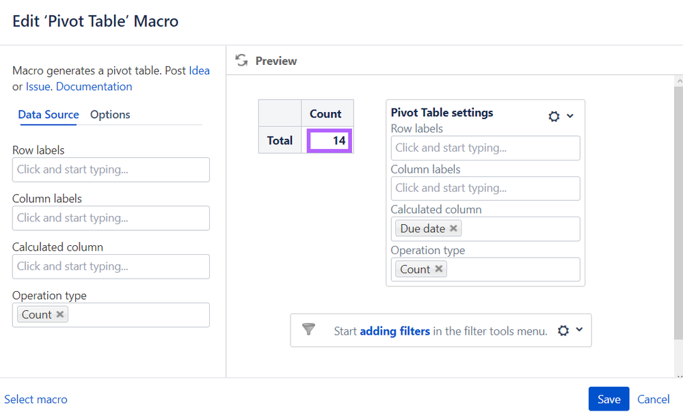Click the preview Column labels input

tap(485, 188)
